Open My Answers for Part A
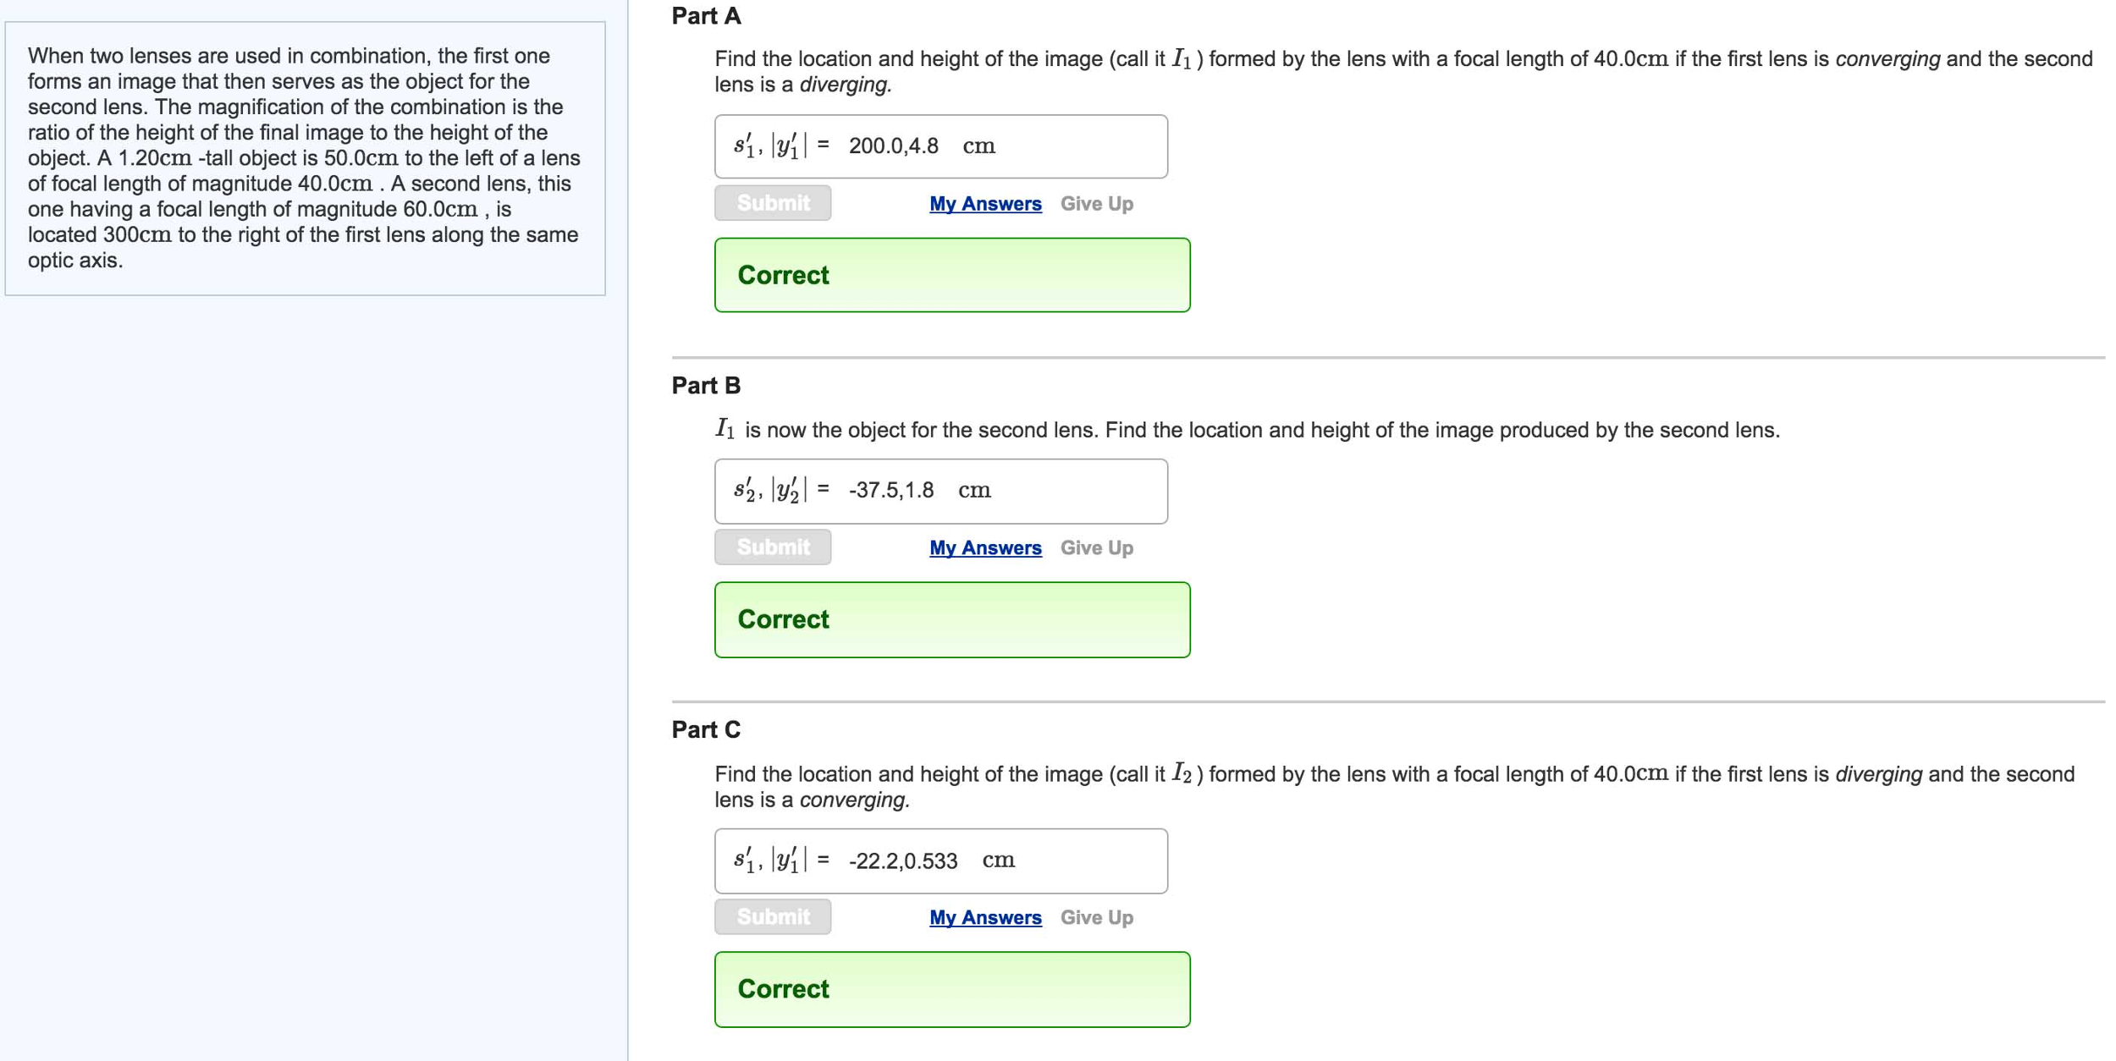Screen dimensions: 2116x1061 click(984, 203)
